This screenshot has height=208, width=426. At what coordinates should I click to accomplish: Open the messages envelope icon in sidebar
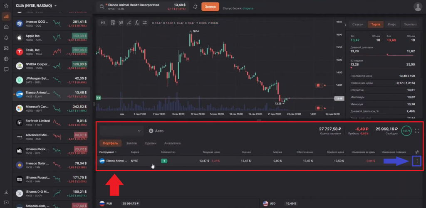pos(6,48)
